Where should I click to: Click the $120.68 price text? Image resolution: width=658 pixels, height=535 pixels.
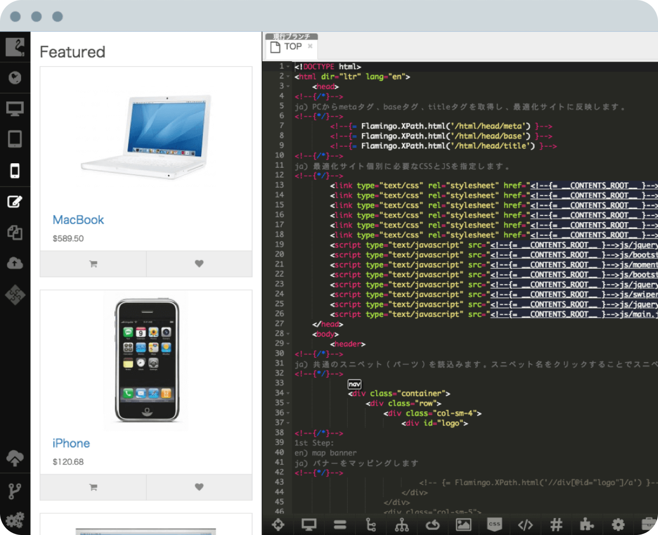click(68, 462)
